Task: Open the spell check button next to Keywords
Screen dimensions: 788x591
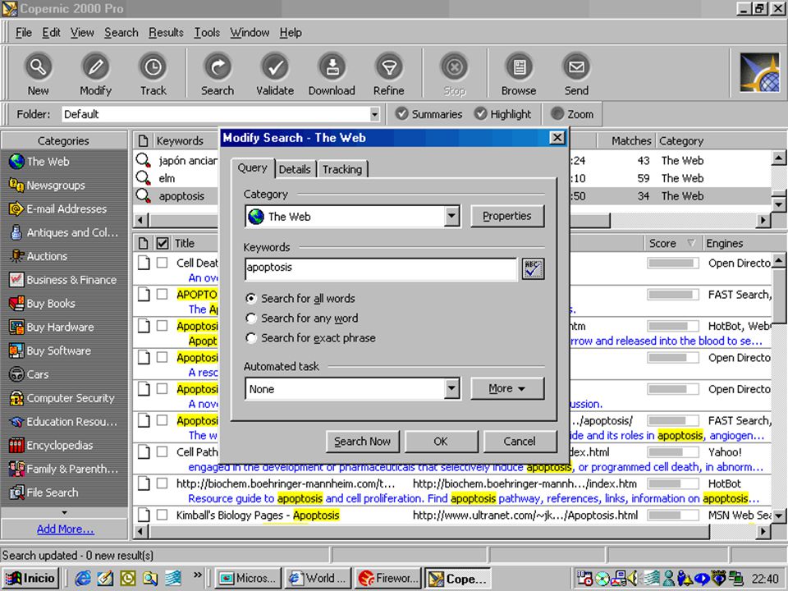Action: pos(533,269)
